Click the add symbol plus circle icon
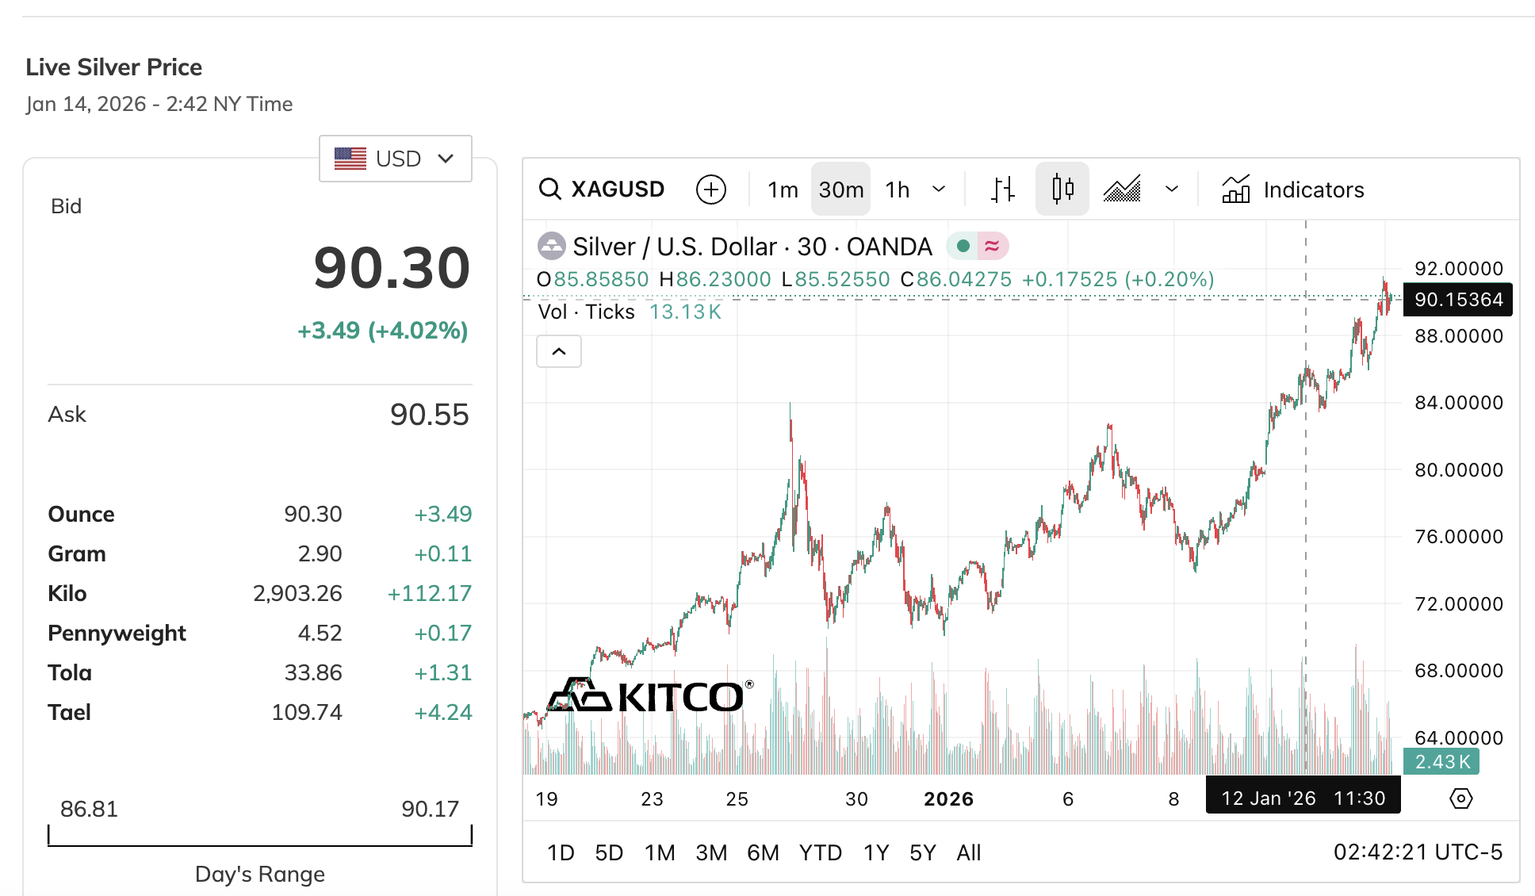Viewport: 1535px width, 896px height. coord(710,190)
